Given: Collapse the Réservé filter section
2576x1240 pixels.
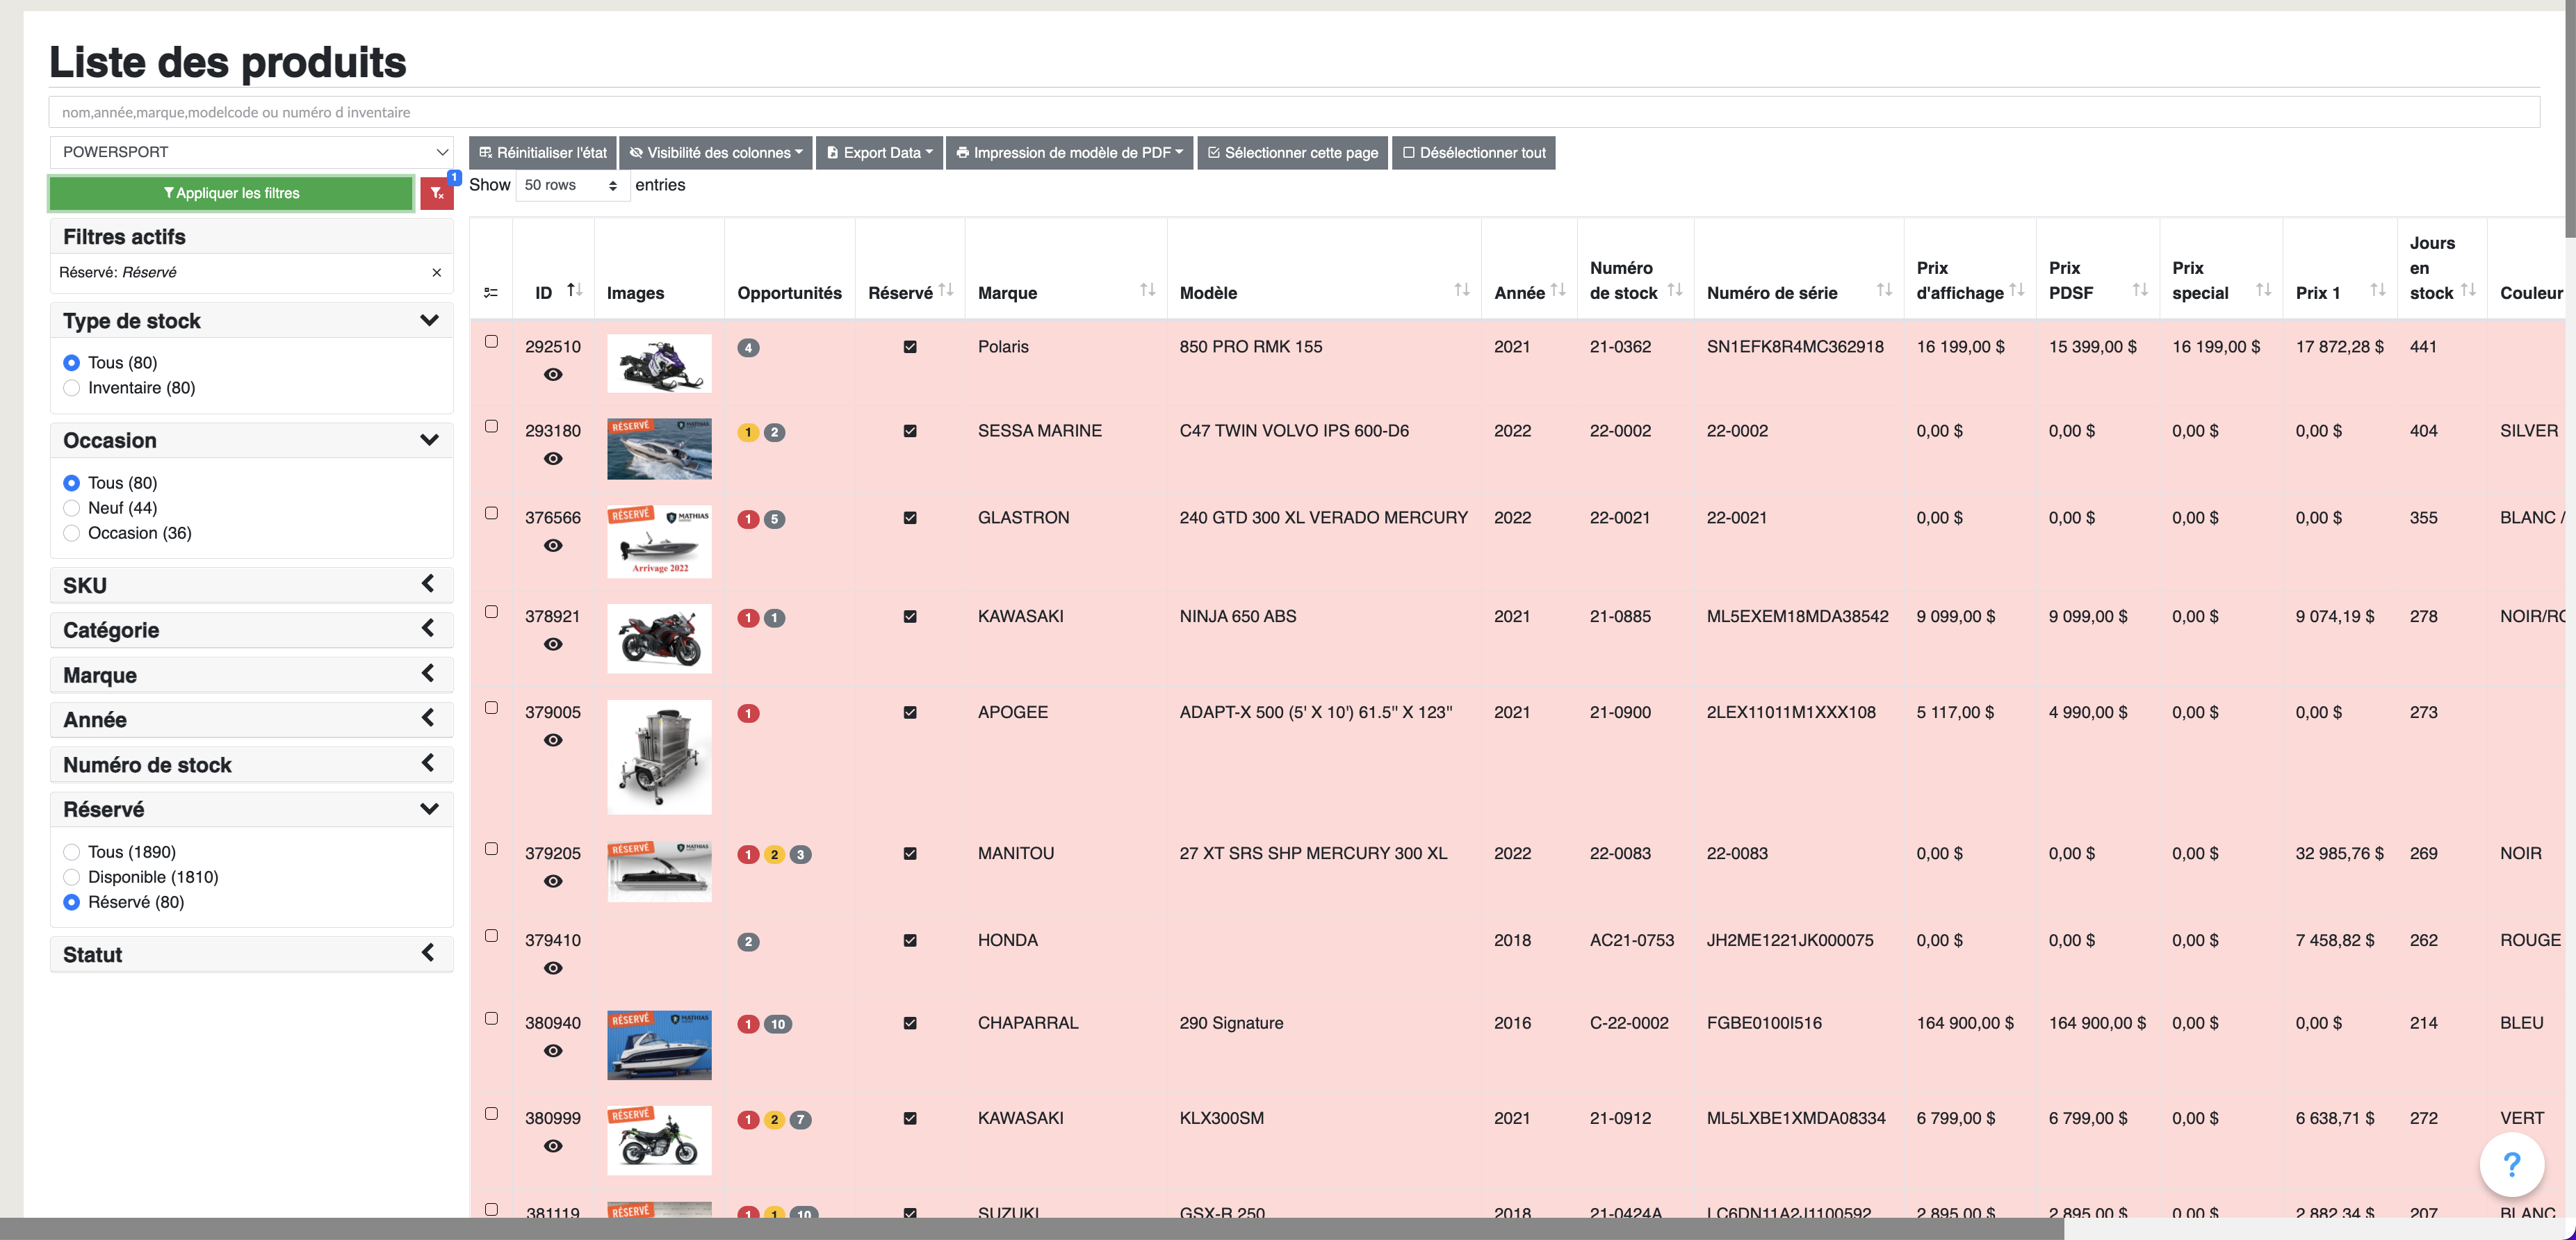Looking at the screenshot, I should click(x=429, y=809).
